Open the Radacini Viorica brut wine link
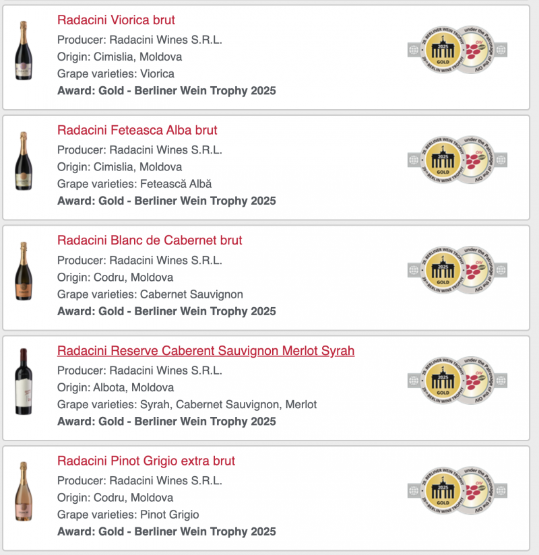 [x=116, y=20]
